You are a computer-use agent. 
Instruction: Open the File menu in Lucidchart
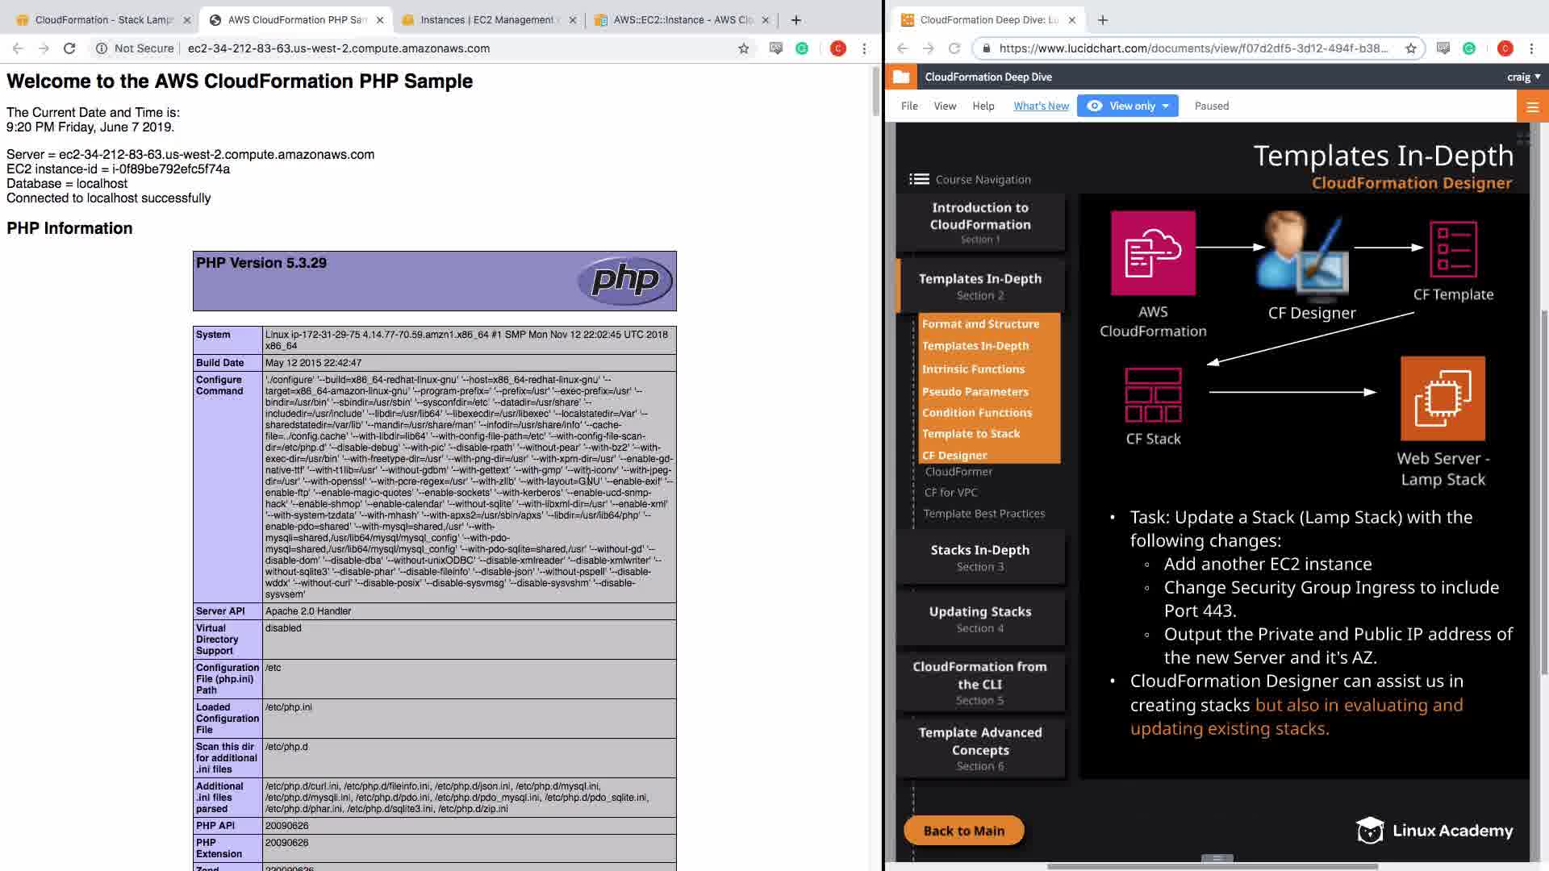tap(909, 106)
